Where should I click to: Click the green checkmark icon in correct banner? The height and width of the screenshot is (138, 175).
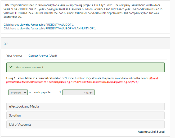[11, 67]
